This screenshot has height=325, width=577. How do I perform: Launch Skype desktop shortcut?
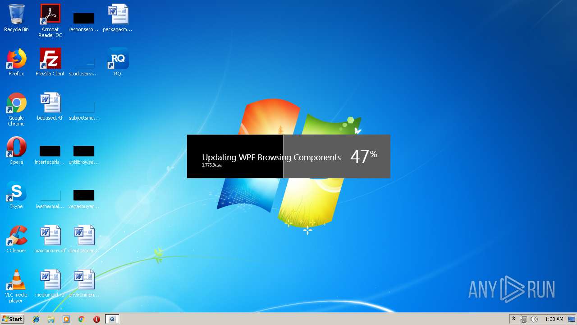pyautogui.click(x=16, y=195)
